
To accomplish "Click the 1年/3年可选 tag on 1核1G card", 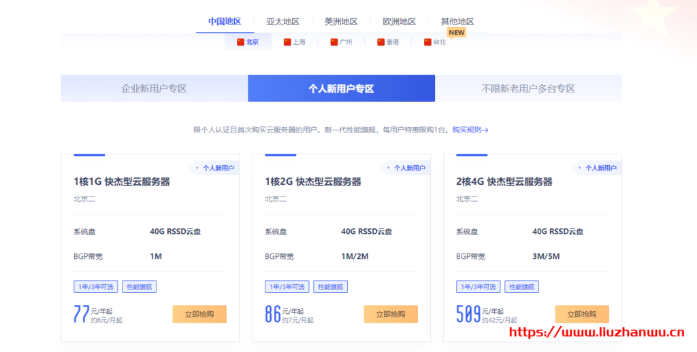I will tap(95, 287).
